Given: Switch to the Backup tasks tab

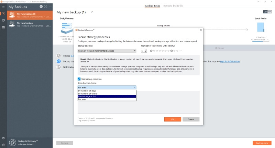Looking at the screenshot, I should coord(152,6).
